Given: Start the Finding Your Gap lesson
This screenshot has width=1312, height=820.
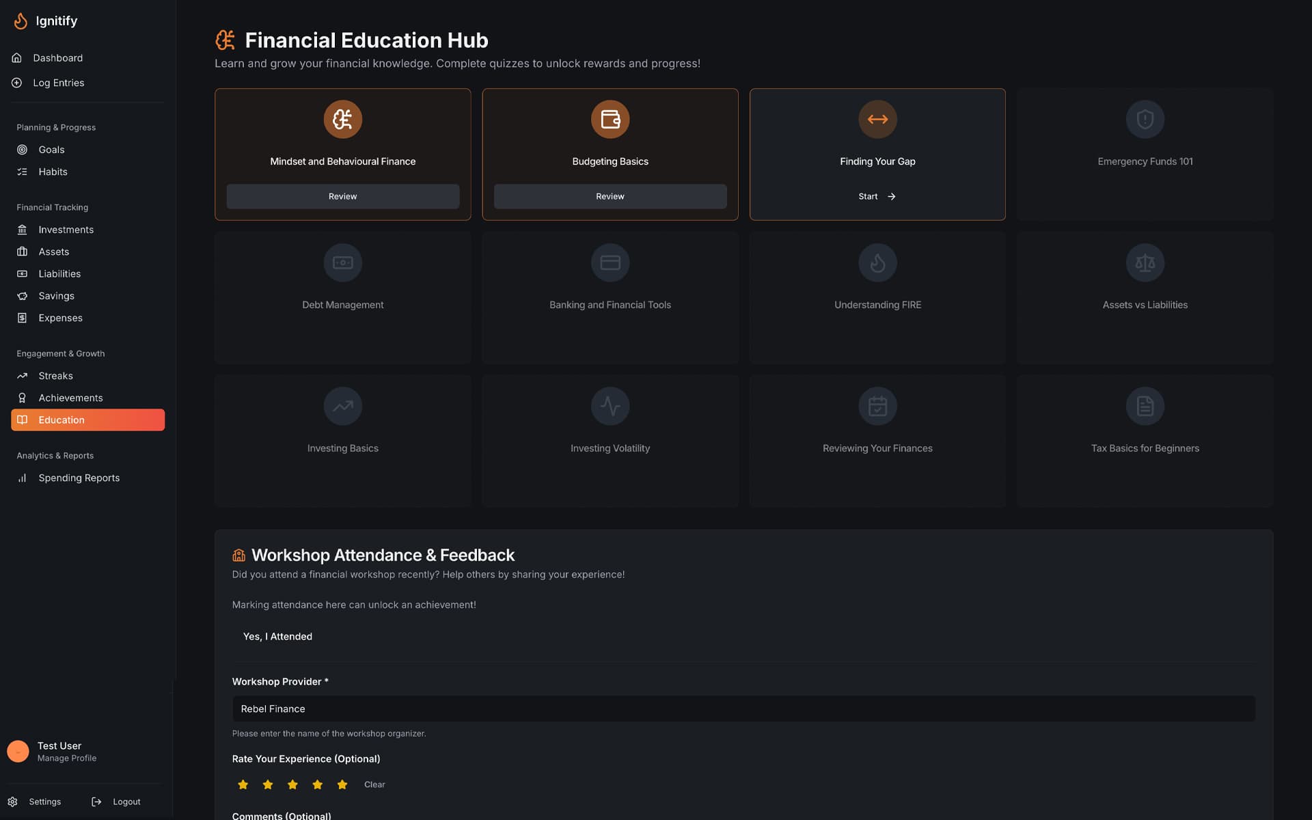Looking at the screenshot, I should [877, 196].
